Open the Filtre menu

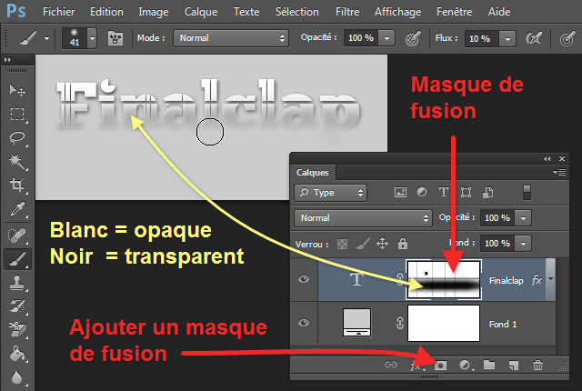(x=346, y=13)
